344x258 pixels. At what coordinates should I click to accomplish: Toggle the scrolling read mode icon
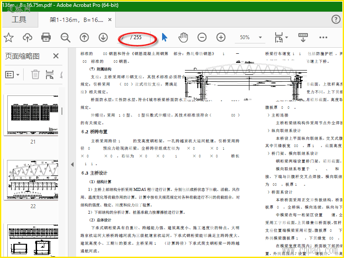[303, 37]
